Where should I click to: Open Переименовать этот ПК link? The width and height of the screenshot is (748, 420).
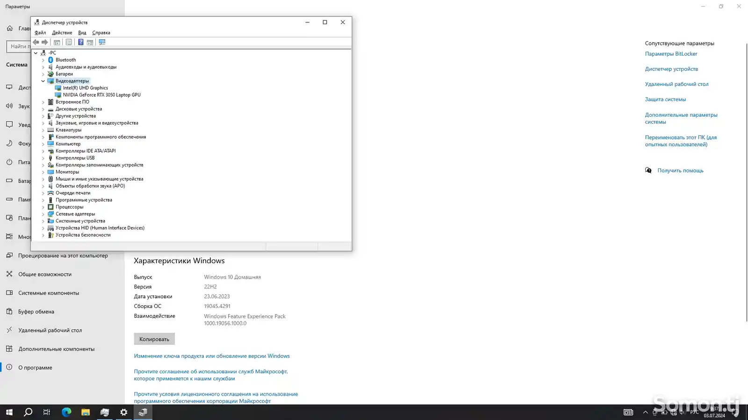pos(681,141)
